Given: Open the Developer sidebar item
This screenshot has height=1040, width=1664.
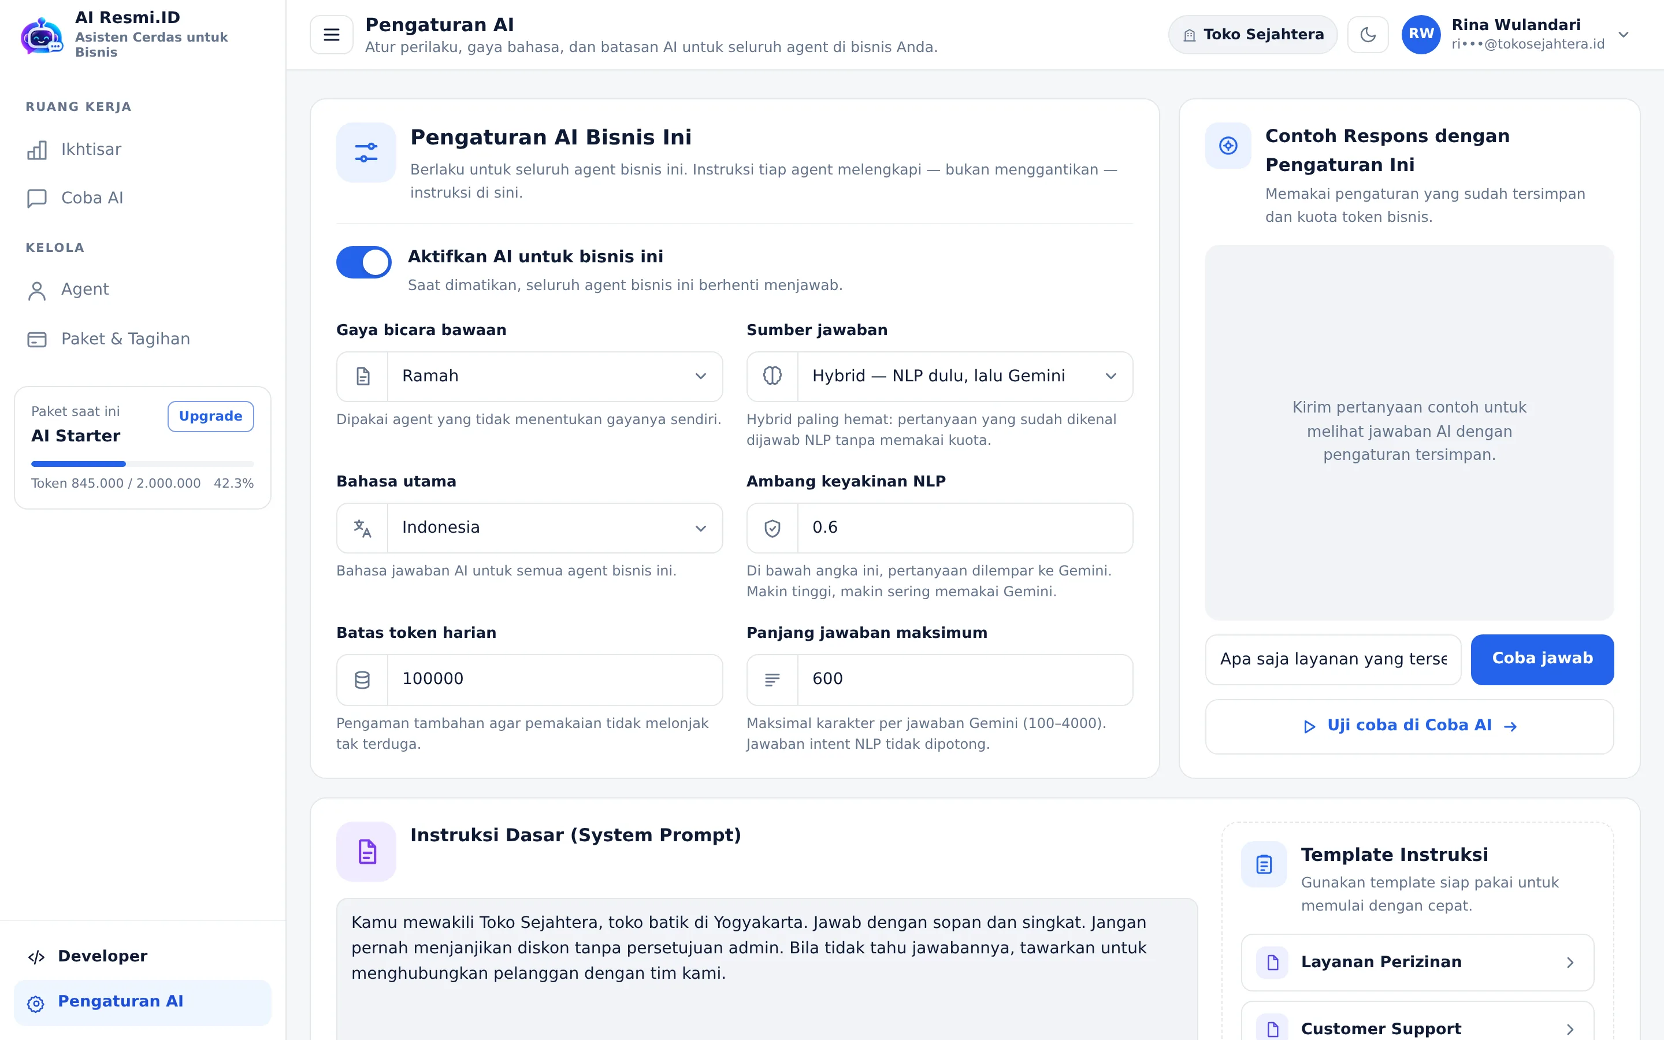Looking at the screenshot, I should [142, 956].
